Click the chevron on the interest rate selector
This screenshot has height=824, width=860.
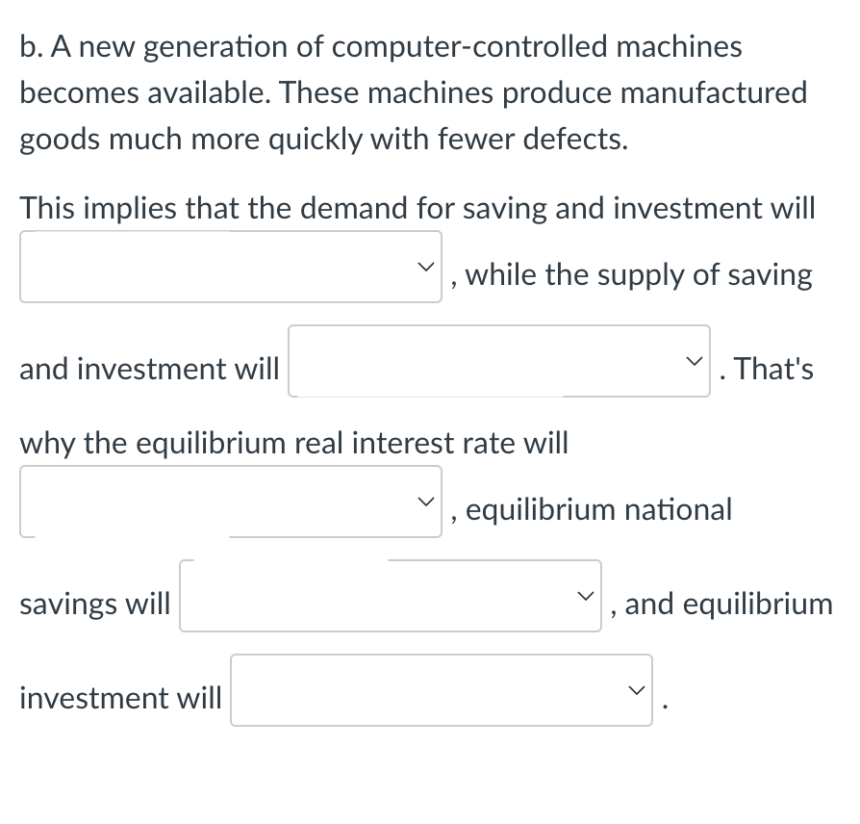426,502
